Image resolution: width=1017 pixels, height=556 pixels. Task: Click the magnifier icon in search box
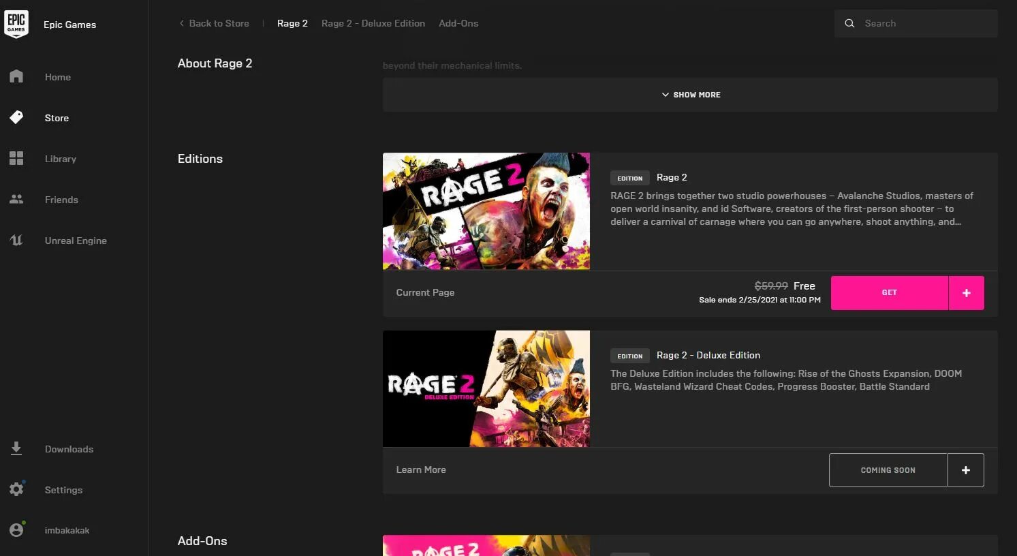[849, 23]
